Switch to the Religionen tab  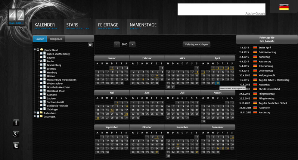[x=56, y=39]
